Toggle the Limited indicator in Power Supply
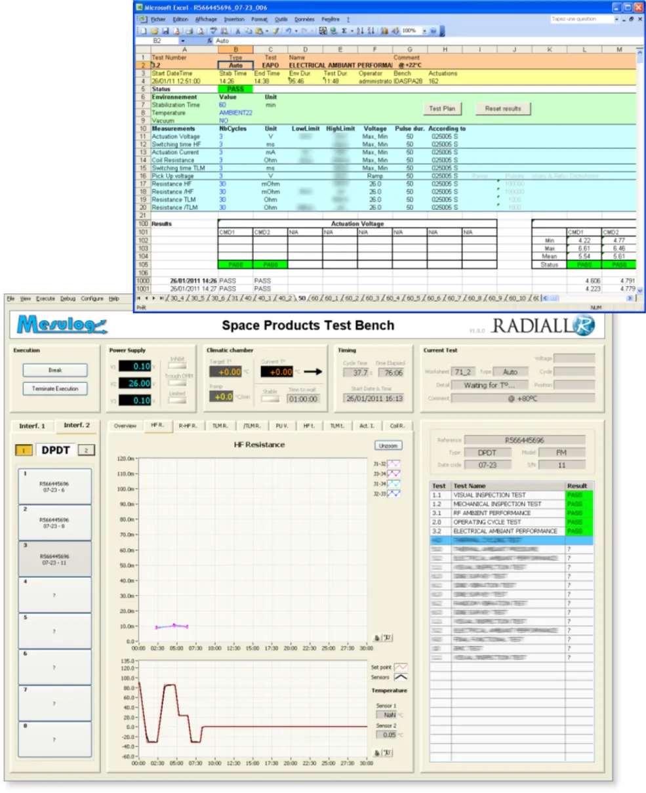This screenshot has height=793, width=646. tap(177, 400)
